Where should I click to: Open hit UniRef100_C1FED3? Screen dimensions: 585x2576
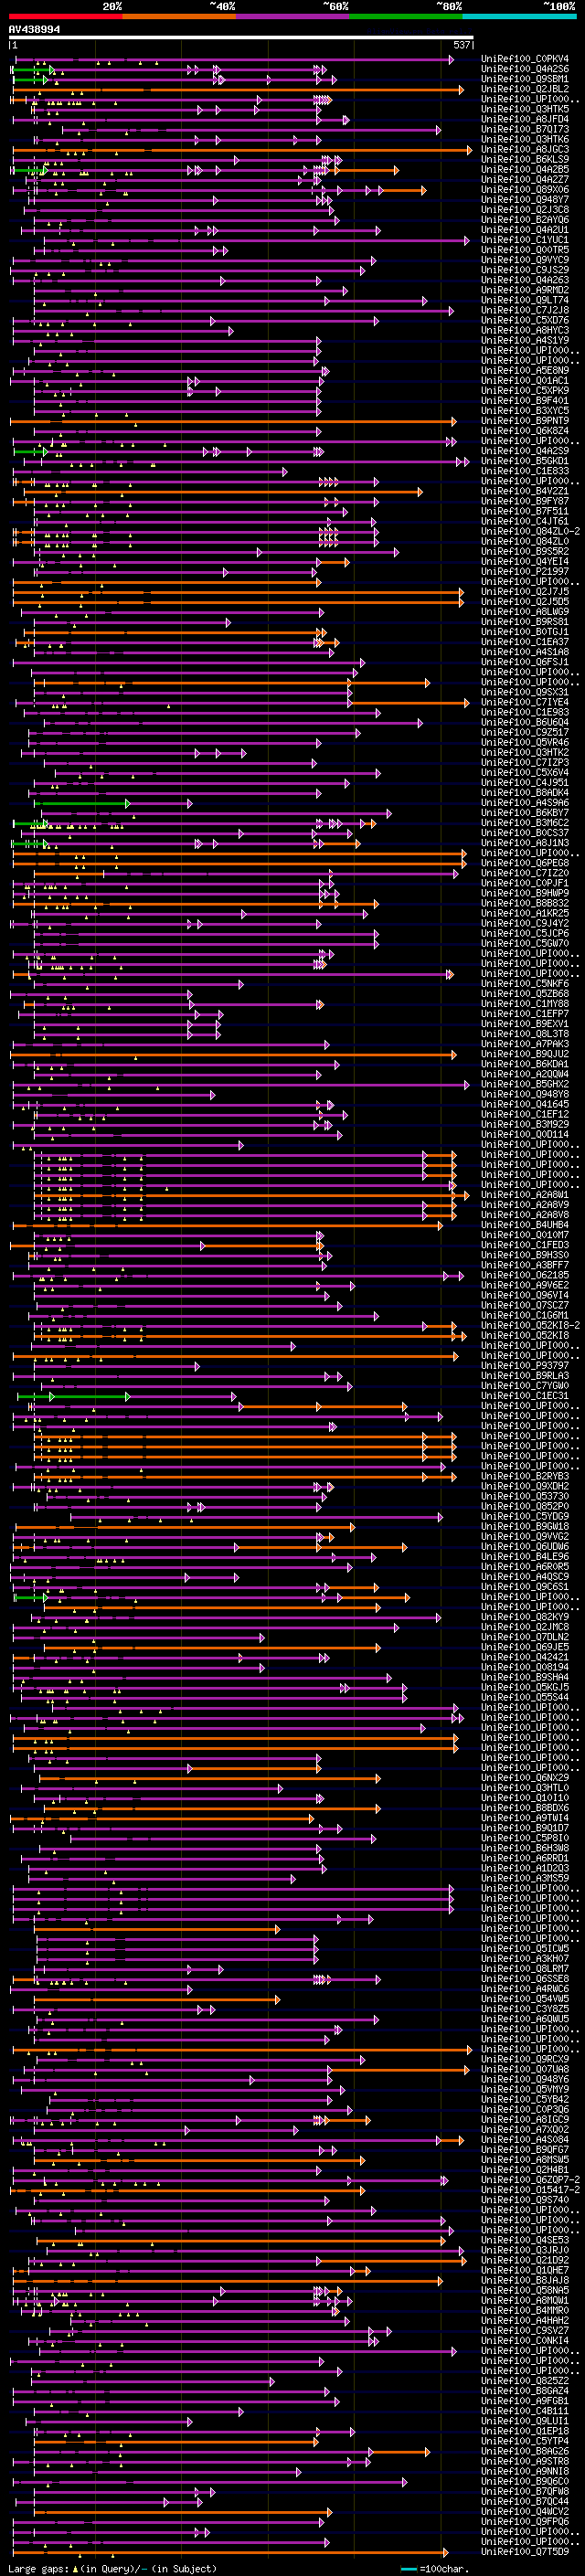tap(525, 1245)
